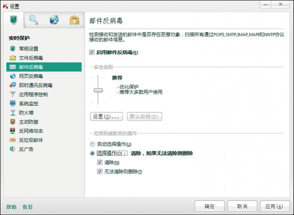Click the banner icon beside 反广告

click(13, 149)
